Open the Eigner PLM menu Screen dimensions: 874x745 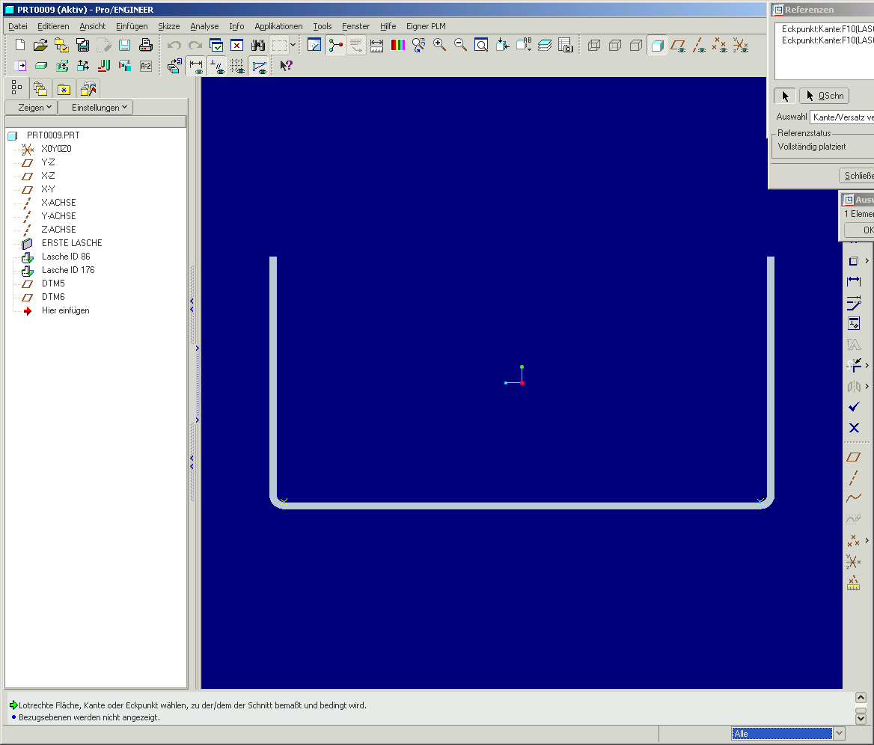(x=426, y=26)
